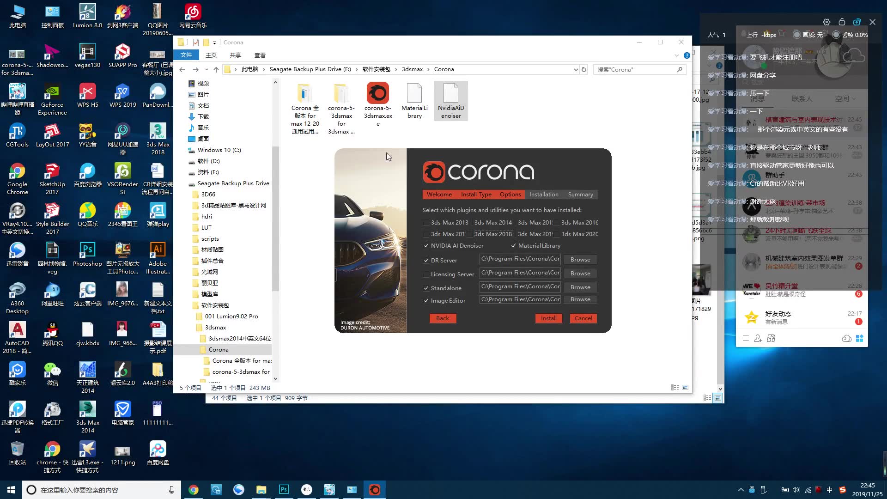
Task: Open AutoCAD 2018 desktop shortcut
Action: point(17,338)
